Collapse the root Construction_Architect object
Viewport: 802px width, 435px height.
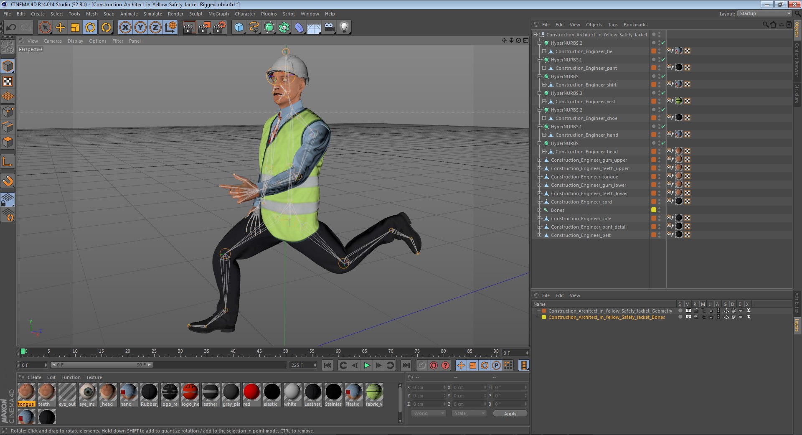[535, 34]
